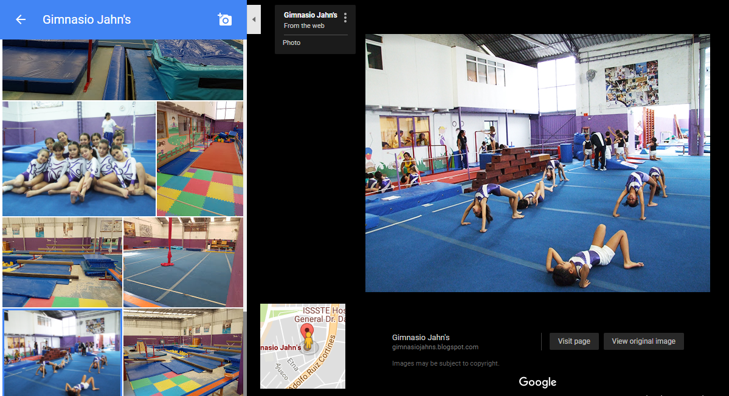Viewport: 729px width, 396px height.
Task: Open the gimnasiojahns.blogspot.com link
Action: pos(435,347)
